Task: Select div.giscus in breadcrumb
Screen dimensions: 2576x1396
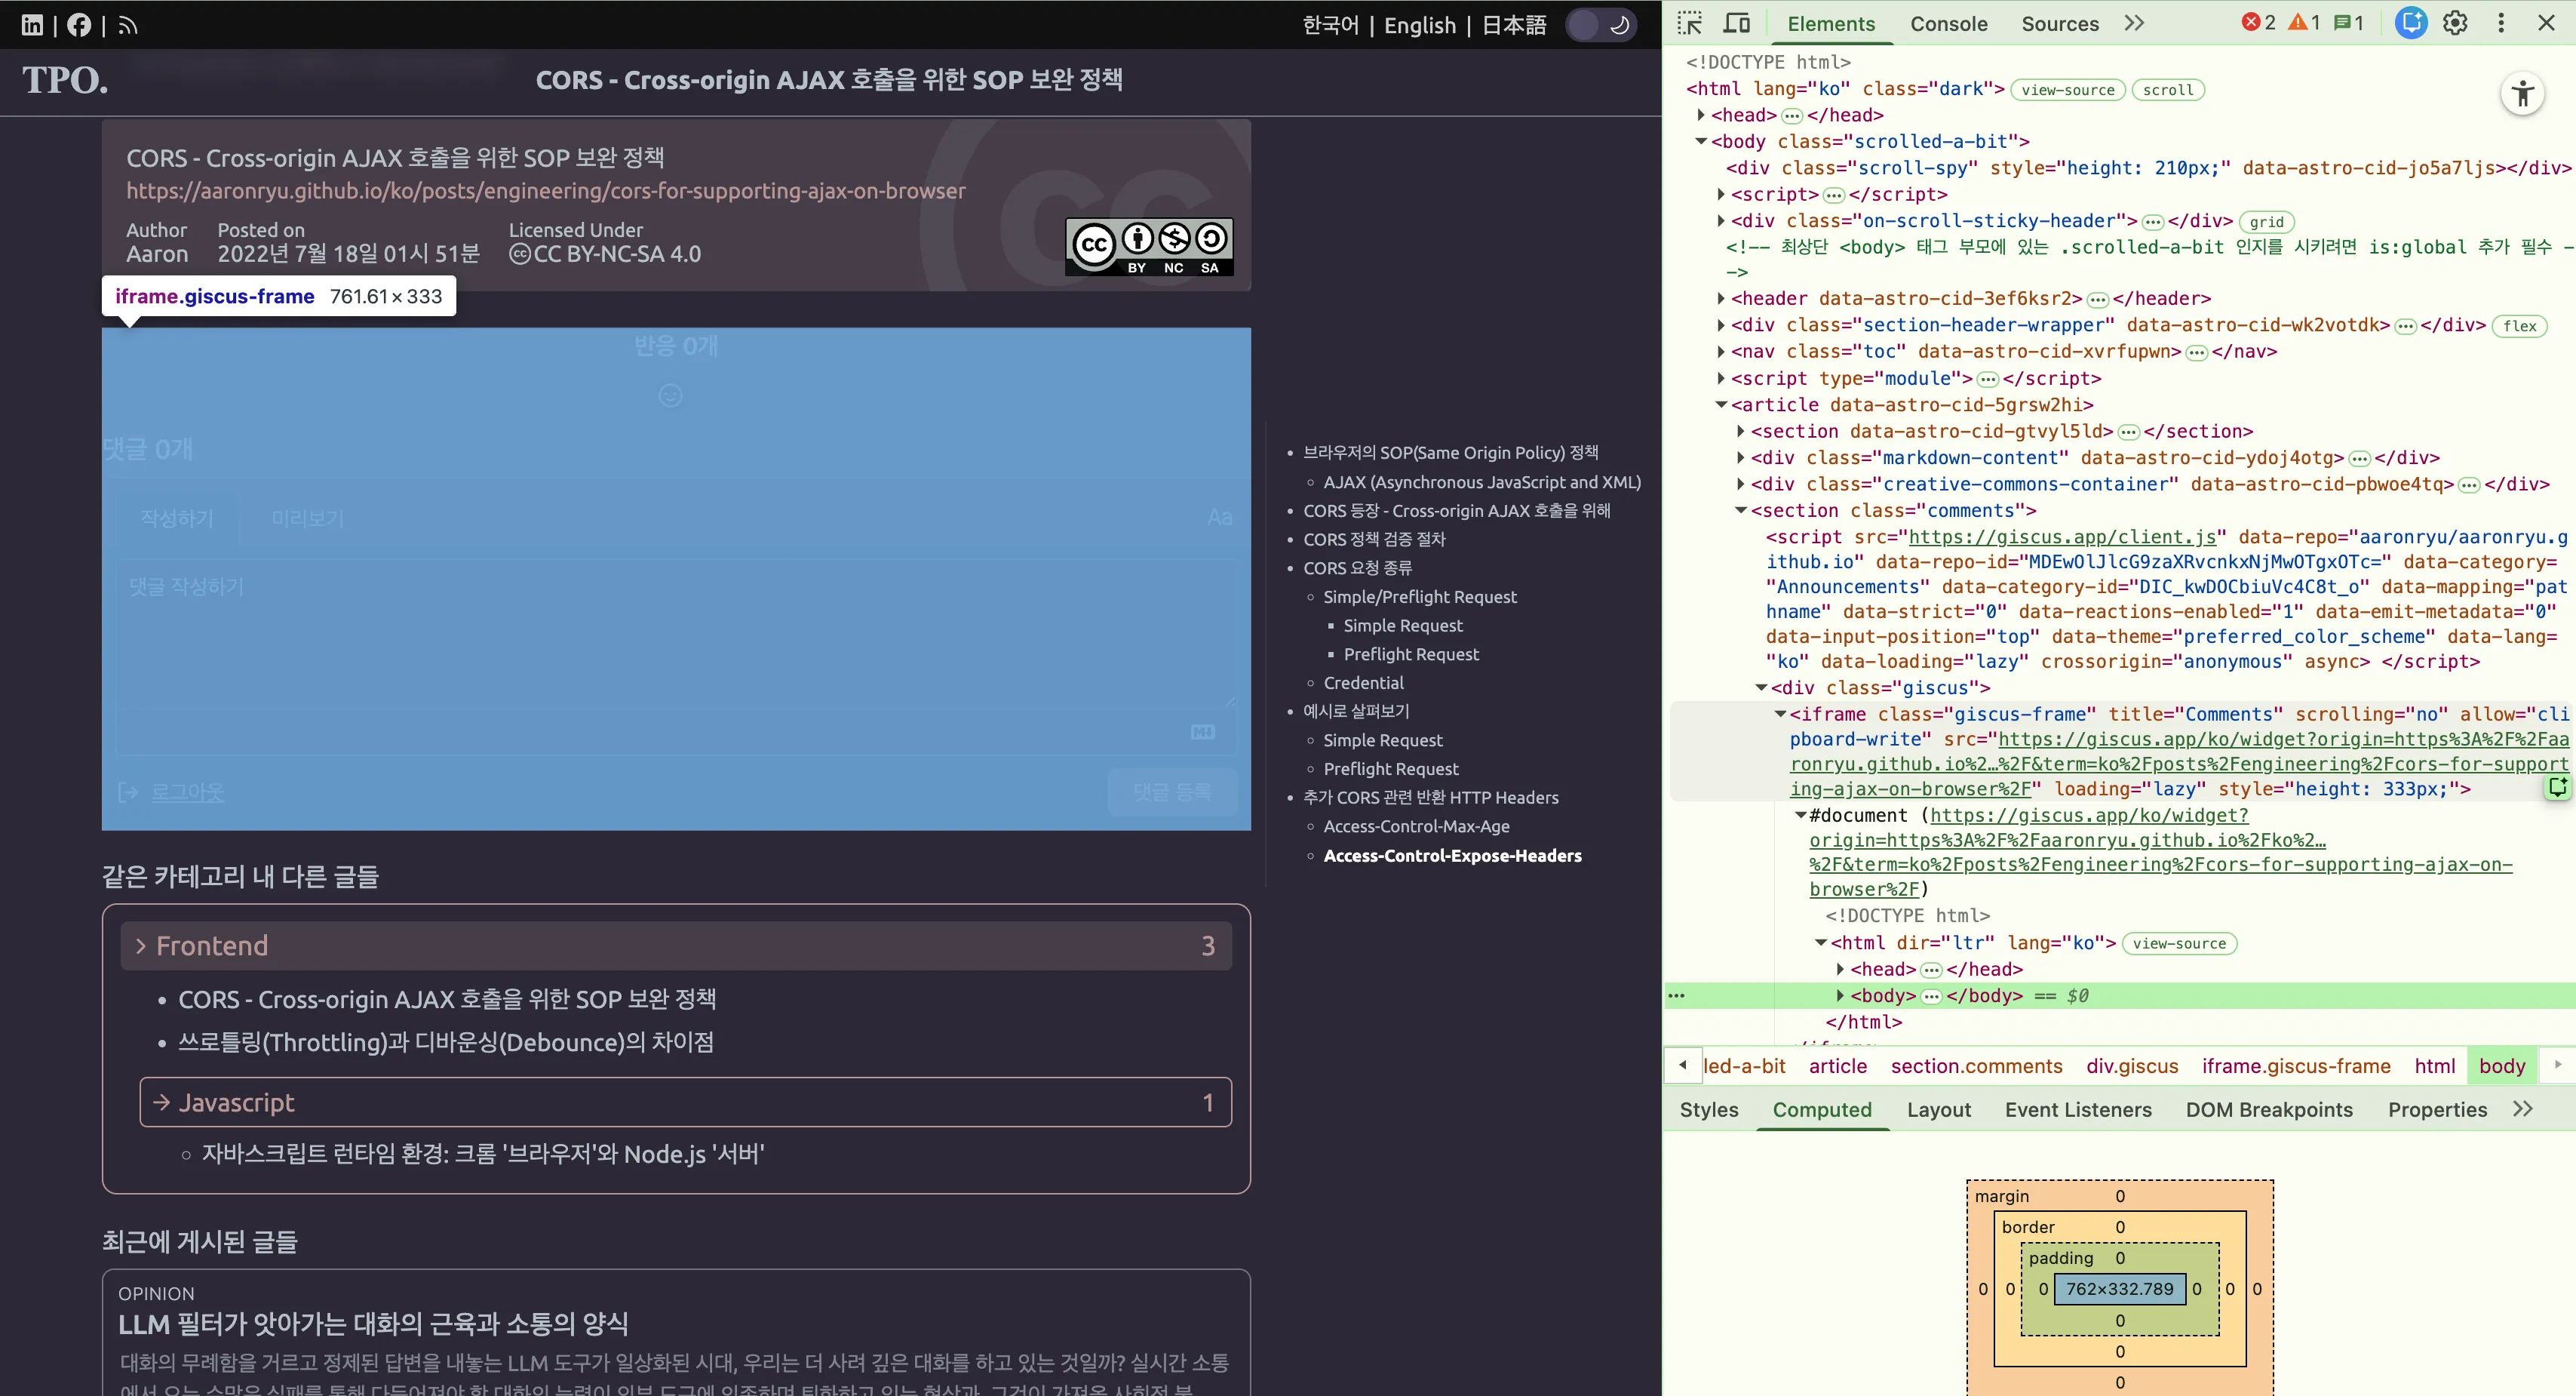Action: 2132,1065
